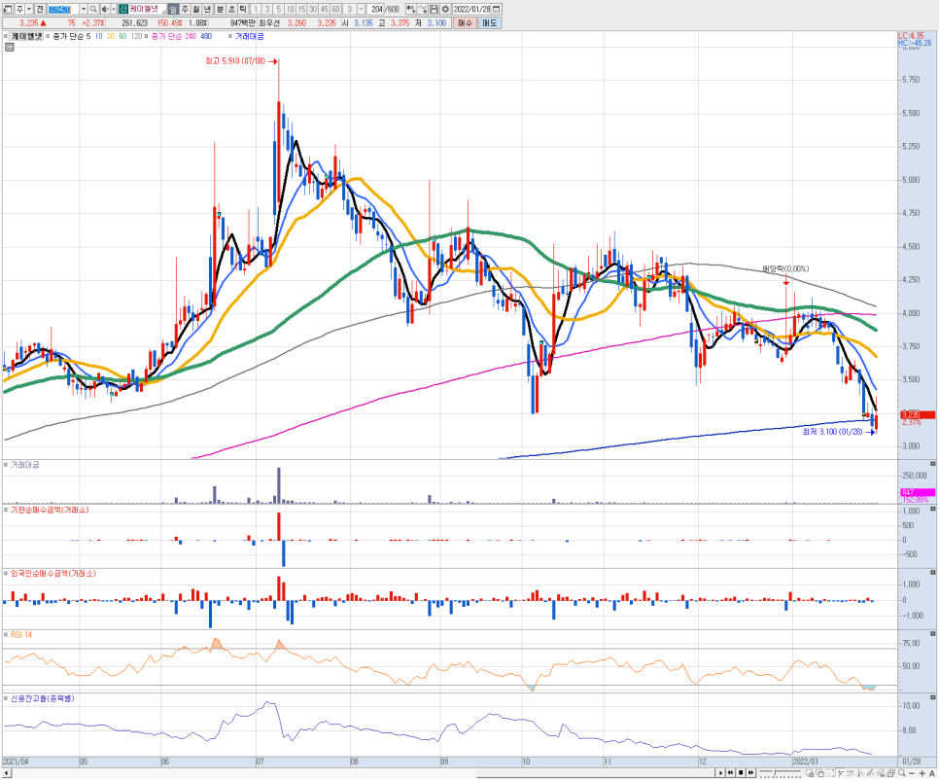
Task: Click the 매도 sell button
Action: click(489, 22)
